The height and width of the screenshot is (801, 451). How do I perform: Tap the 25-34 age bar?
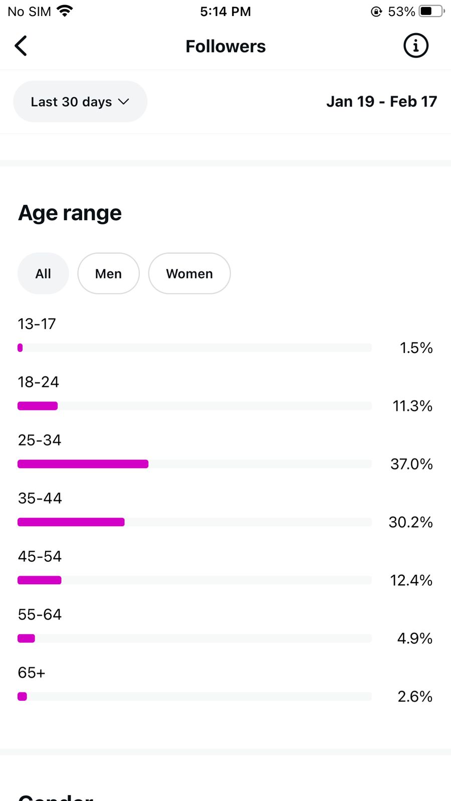83,464
